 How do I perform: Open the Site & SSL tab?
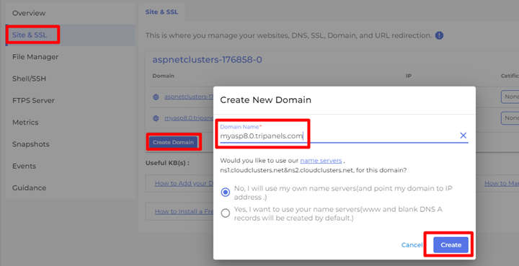pyautogui.click(x=161, y=12)
